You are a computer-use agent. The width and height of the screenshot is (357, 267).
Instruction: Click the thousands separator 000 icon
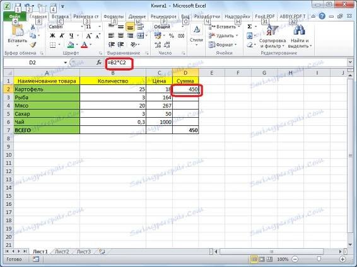(x=181, y=36)
